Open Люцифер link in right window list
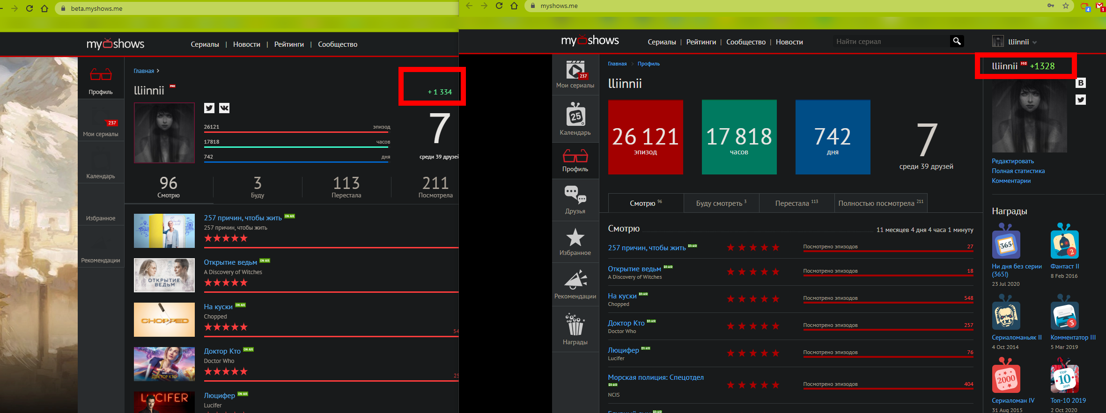The image size is (1106, 413). [623, 350]
